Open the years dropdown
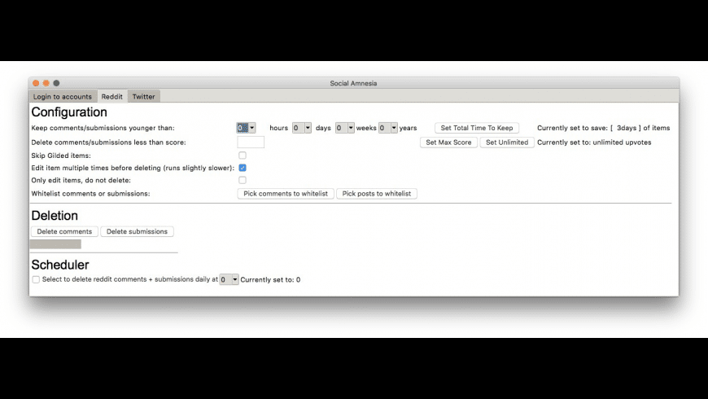 point(388,128)
